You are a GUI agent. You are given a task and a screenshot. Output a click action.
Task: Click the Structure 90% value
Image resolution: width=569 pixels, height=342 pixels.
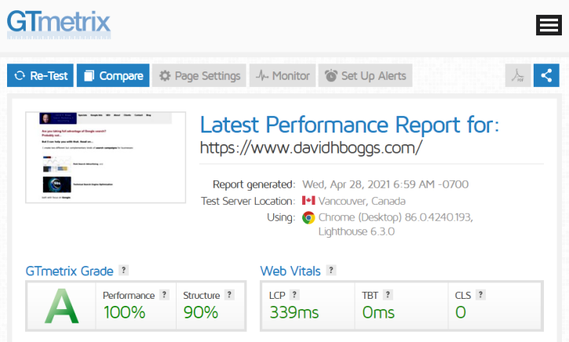point(201,312)
